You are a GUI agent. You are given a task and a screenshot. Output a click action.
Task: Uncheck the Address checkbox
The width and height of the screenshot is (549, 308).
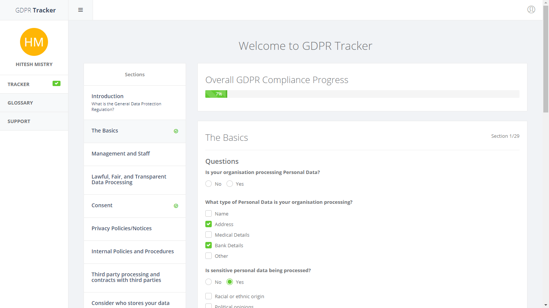(x=208, y=224)
